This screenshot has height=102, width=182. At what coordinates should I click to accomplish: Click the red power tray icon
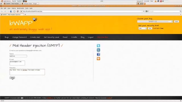(x=161, y=1)
